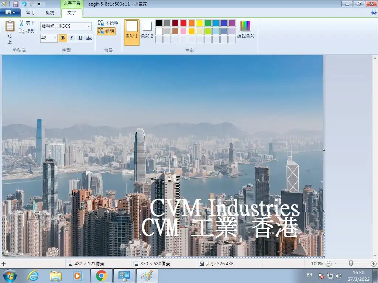
Task: Click the 482 × 121 selection size status text
Action: tap(89, 264)
